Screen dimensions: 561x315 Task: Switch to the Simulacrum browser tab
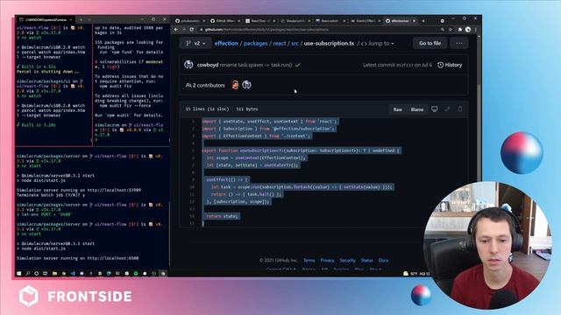[295, 21]
